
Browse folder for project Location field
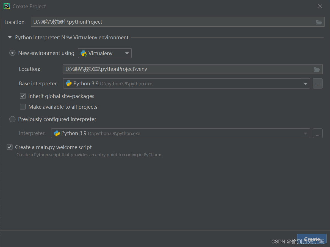pos(319,22)
